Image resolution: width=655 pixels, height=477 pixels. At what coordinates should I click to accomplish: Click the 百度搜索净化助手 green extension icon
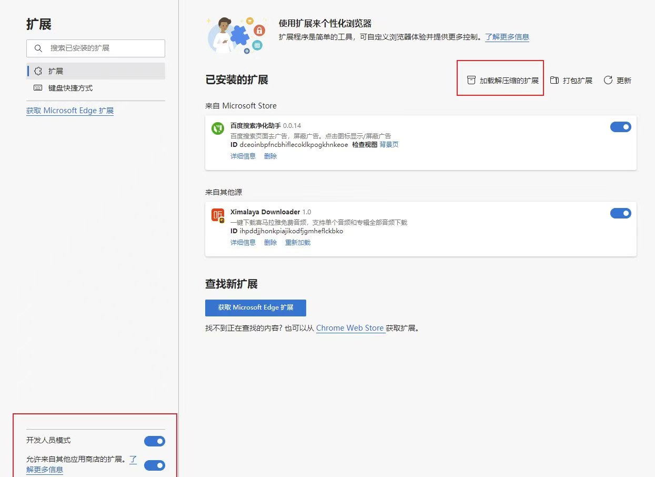(218, 128)
